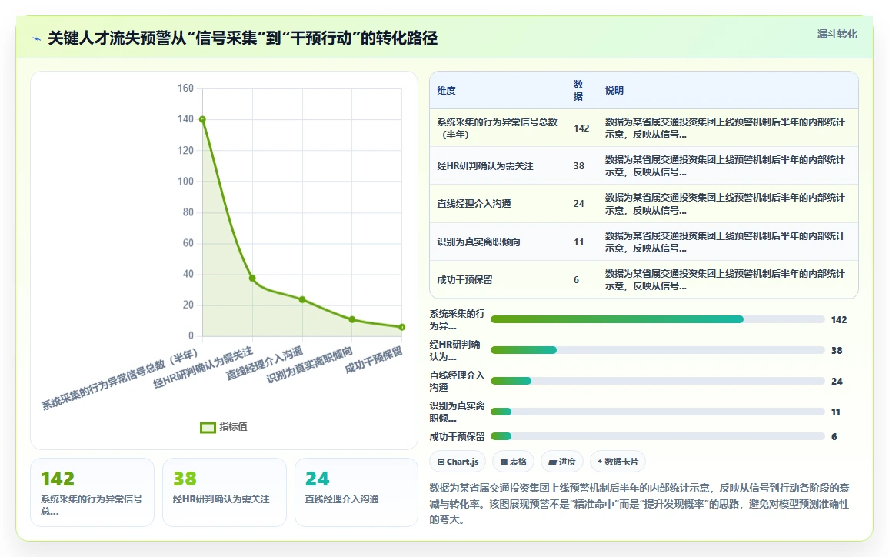This screenshot has height=557, width=889.
Task: Click table data cell 142
Action: tap(581, 128)
